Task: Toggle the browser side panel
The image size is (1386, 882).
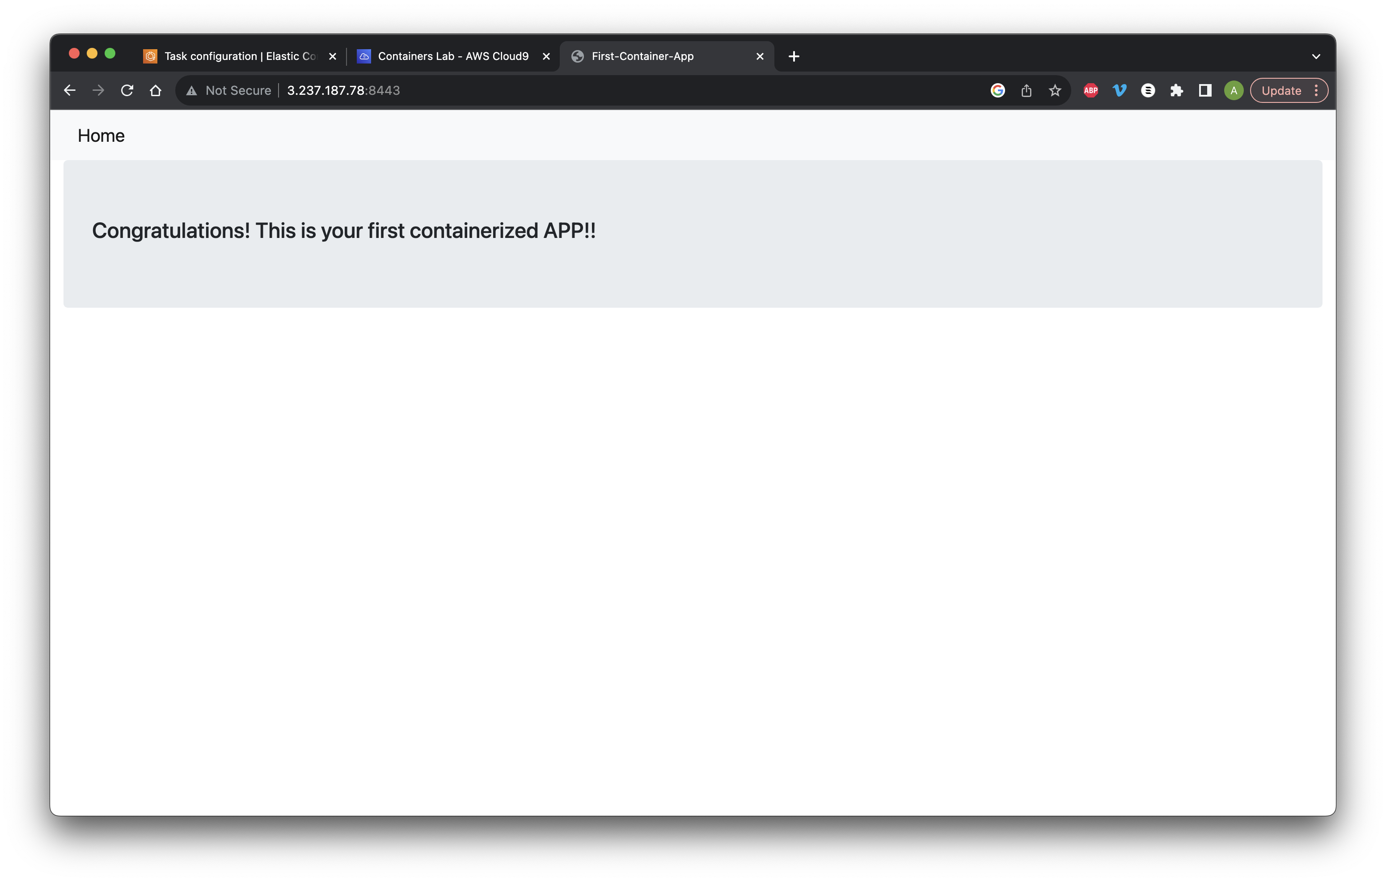Action: click(x=1205, y=90)
